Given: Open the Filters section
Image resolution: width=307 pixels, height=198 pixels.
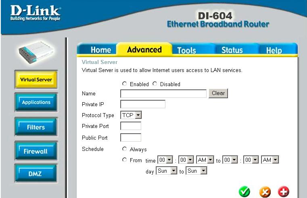Looking at the screenshot, I should (x=36, y=127).
